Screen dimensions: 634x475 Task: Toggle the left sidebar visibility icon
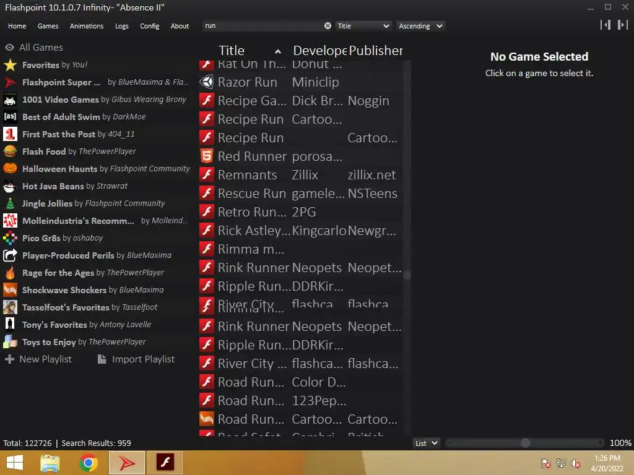pos(606,25)
